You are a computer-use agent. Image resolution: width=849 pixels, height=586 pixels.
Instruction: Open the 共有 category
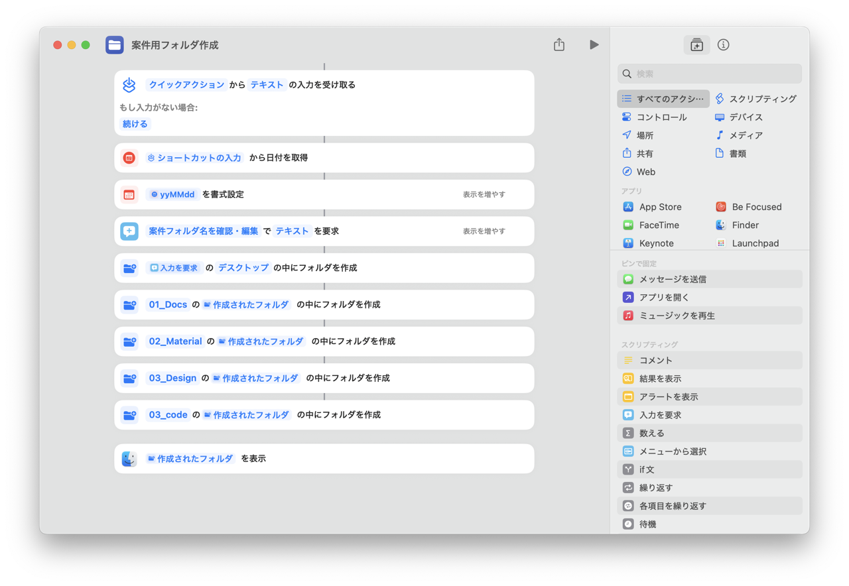pos(637,154)
